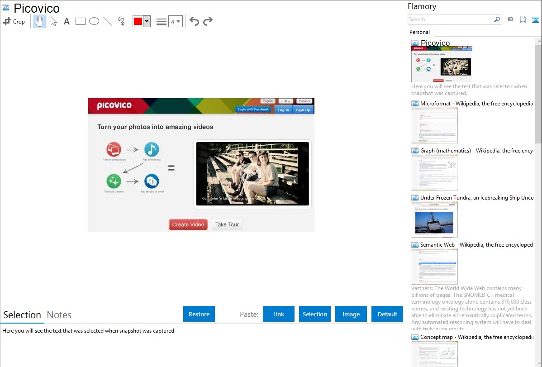Click the Take Tour button in the snapshot
This screenshot has height=367, width=542.
click(x=227, y=224)
